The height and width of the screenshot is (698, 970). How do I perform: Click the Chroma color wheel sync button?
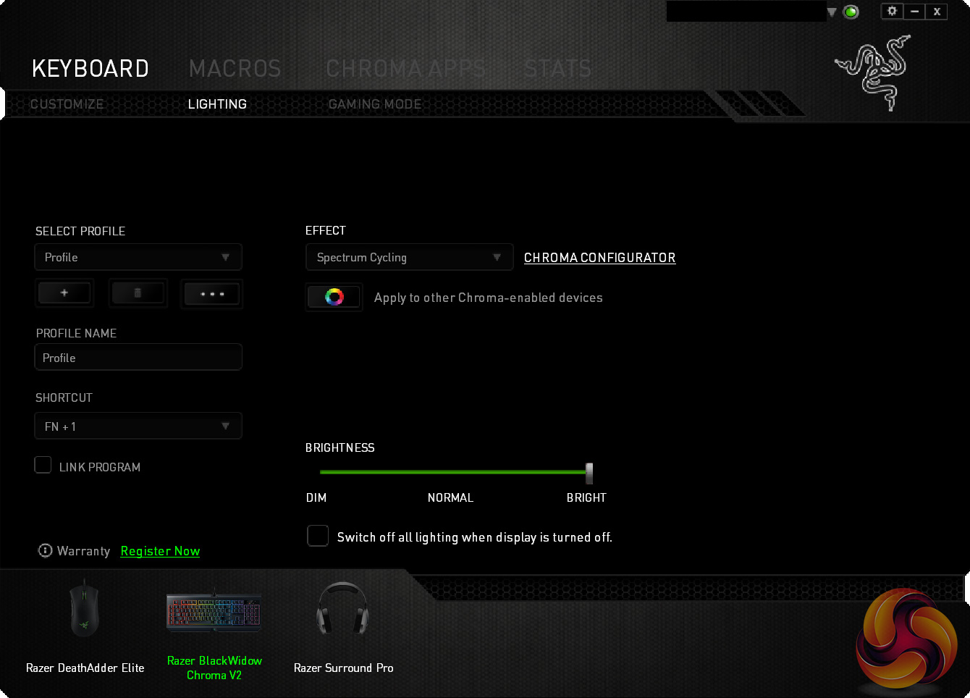(334, 297)
